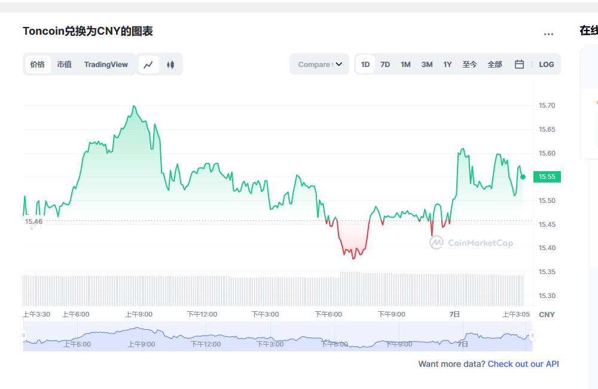Click the 15.50 price axis label
Image resolution: width=598 pixels, height=389 pixels.
pos(547,200)
